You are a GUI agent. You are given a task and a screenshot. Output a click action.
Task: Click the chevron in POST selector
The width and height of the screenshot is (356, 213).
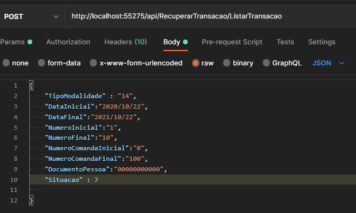57,16
